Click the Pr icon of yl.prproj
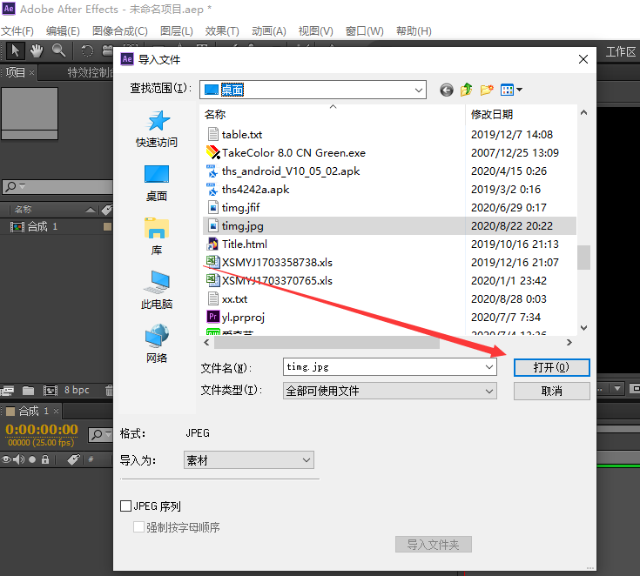Screen dimensions: 640x576 pos(213,317)
